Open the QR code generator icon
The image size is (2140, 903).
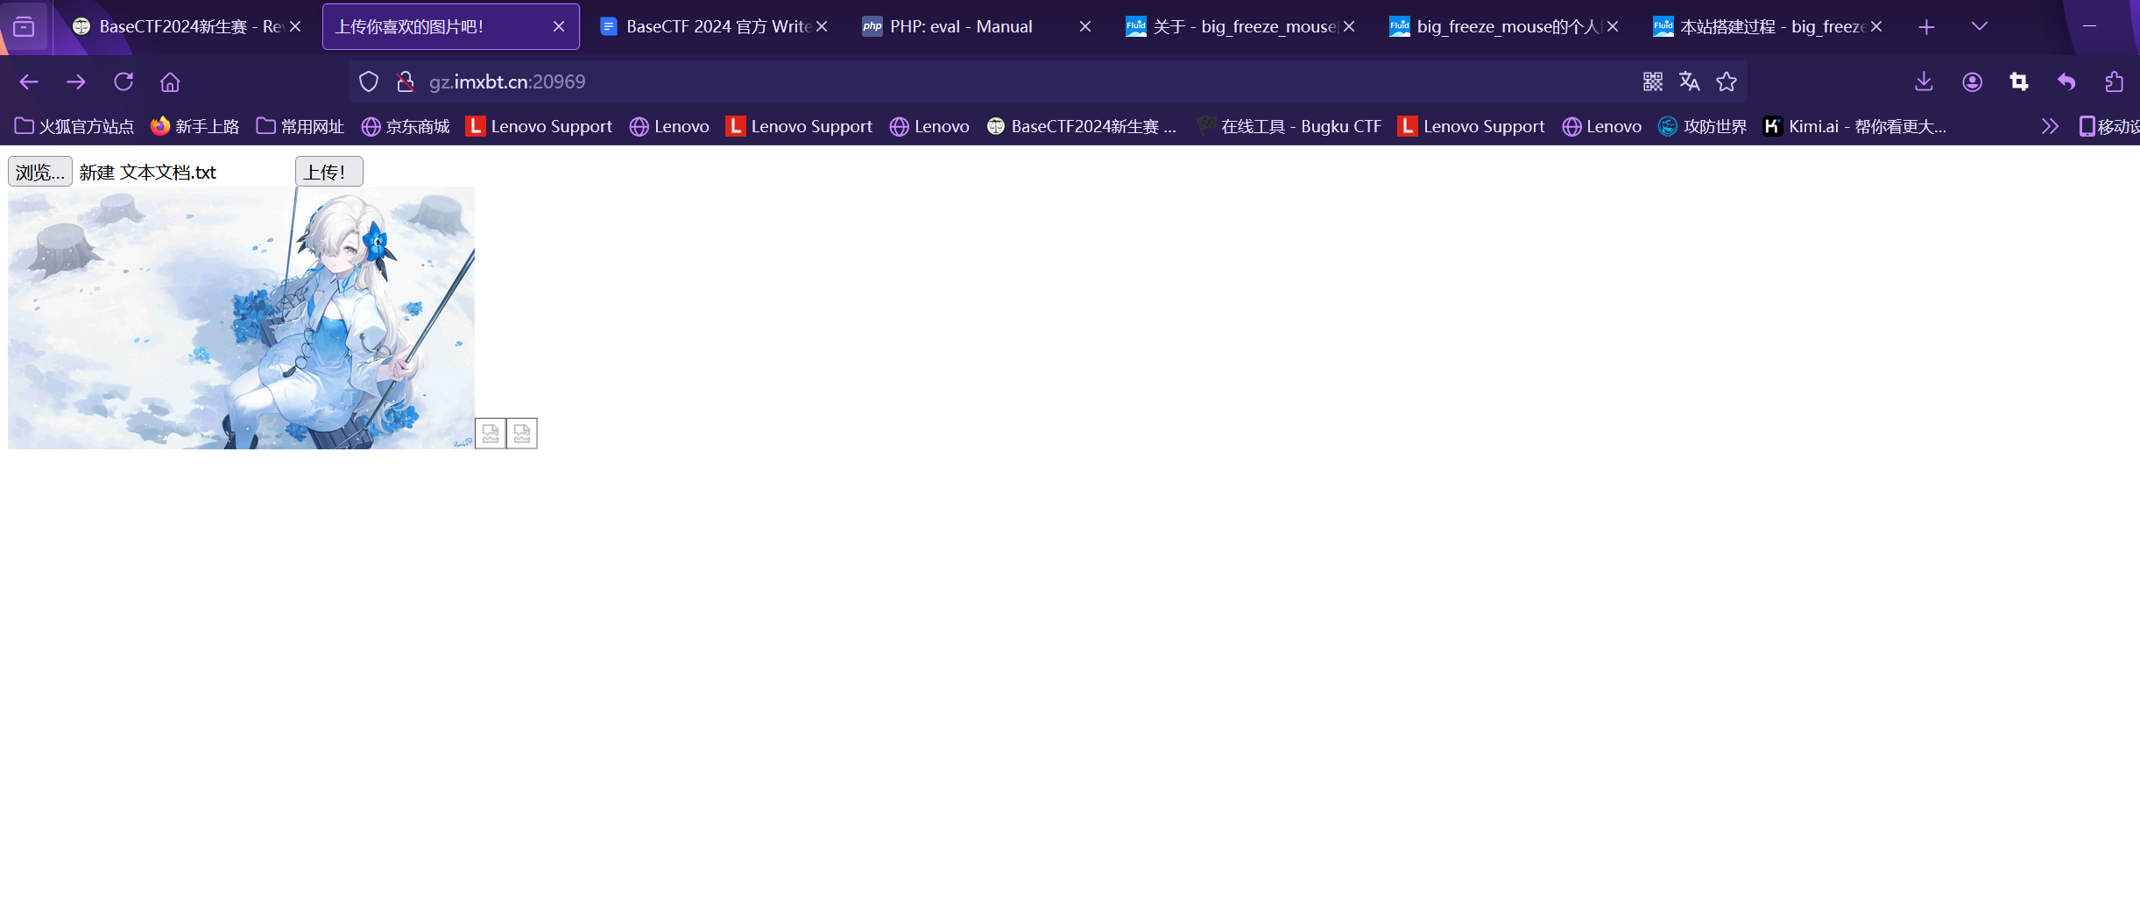pos(1652,81)
